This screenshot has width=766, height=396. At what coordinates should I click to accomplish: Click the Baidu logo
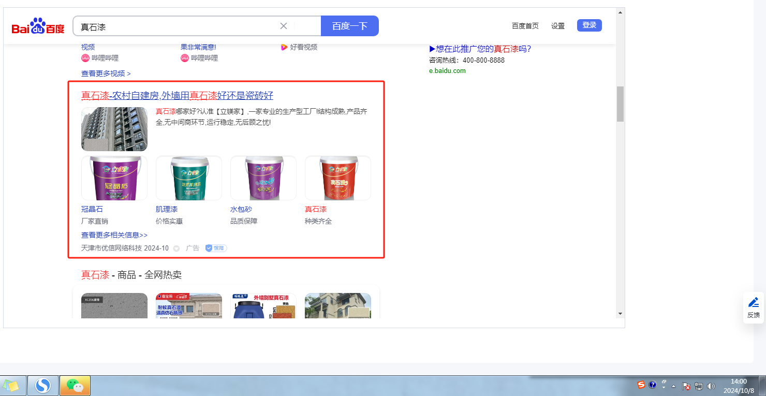click(x=38, y=26)
